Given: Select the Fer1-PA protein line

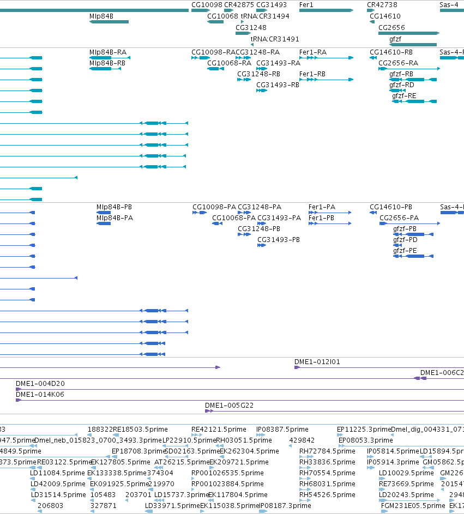Looking at the screenshot, I should click(x=330, y=213).
